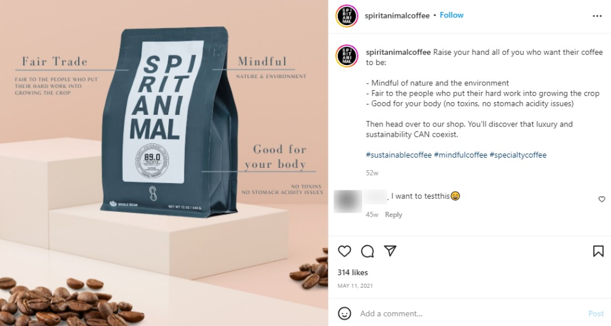Click the spiritanimalcoffee header profile picture

(347, 16)
